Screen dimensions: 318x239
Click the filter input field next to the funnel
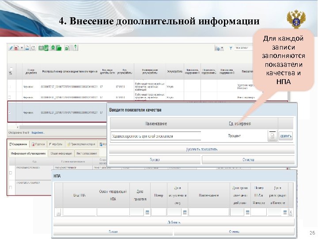point(244,48)
